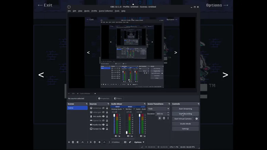Mute the Audio Output Capture channel speaker icon

141,136
